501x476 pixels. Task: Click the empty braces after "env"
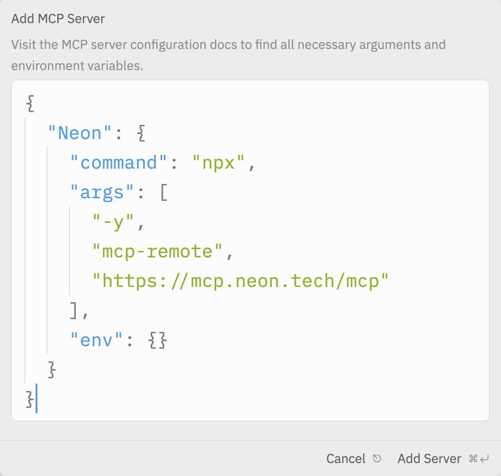[159, 340]
